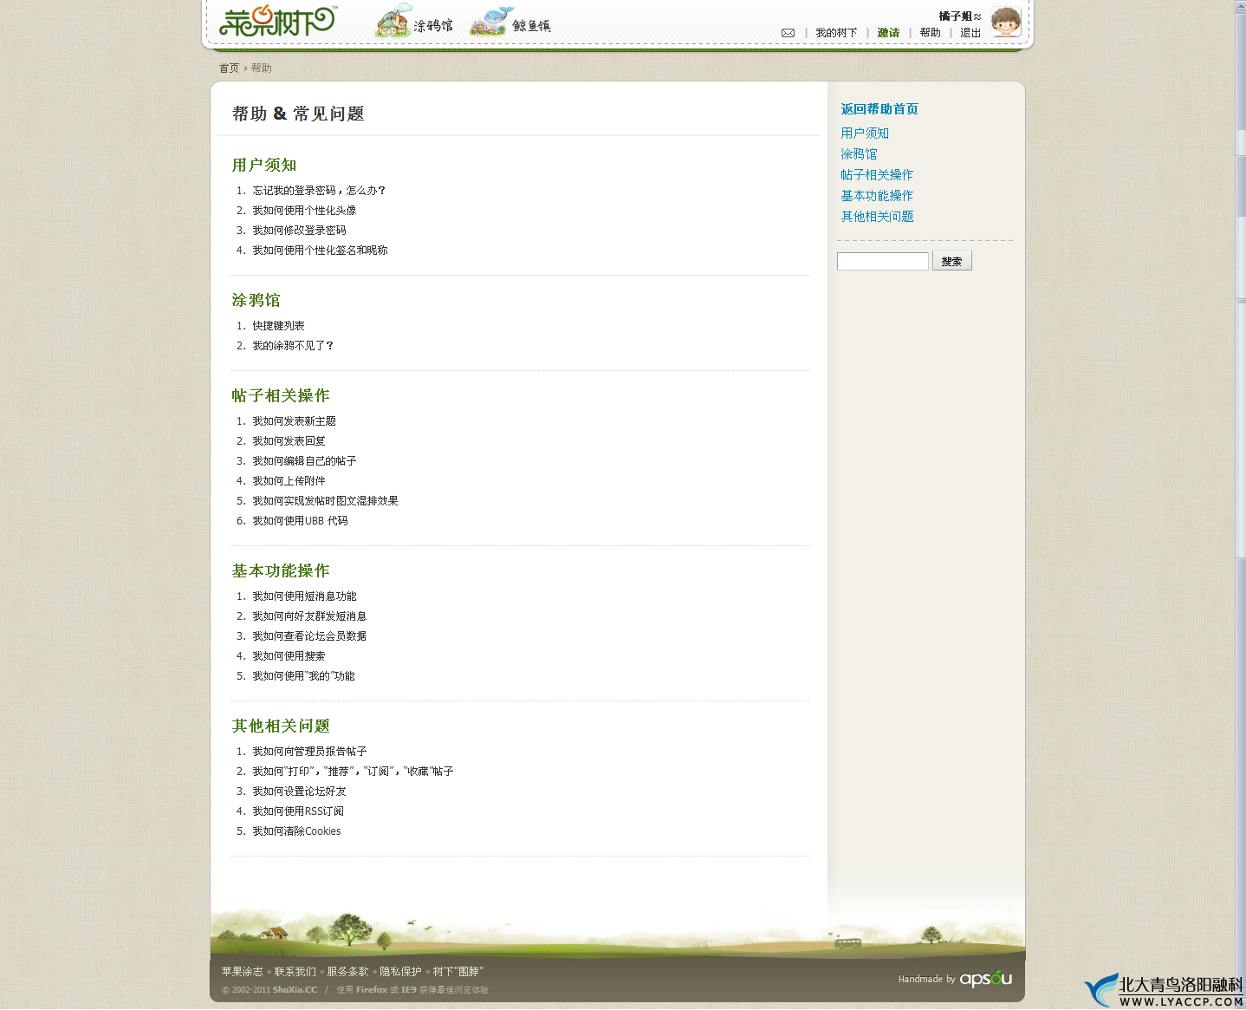Click inside the help search field

click(882, 261)
